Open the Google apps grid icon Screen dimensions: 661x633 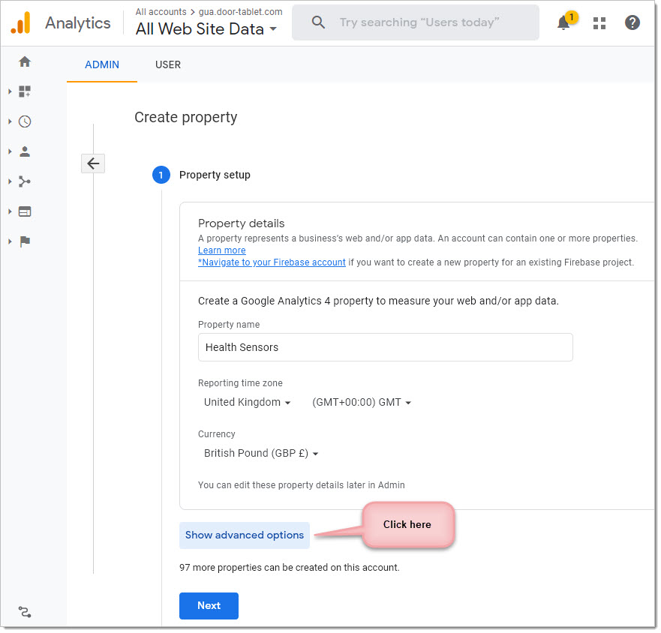[600, 22]
